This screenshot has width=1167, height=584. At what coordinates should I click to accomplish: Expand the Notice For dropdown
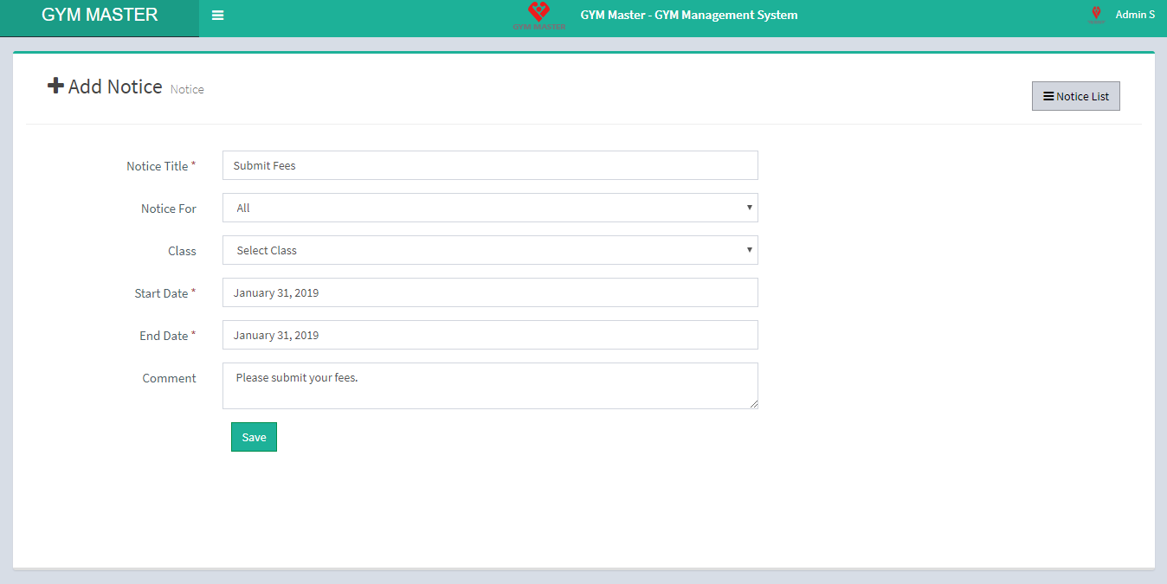(x=490, y=208)
